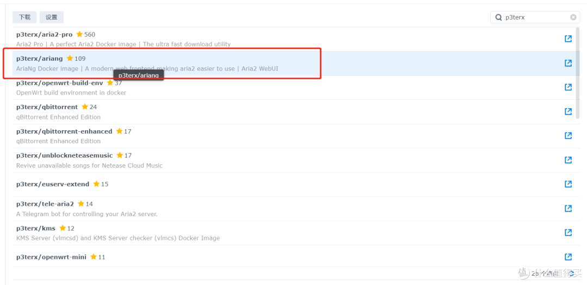This screenshot has width=587, height=285.
Task: Click the 设置 settings button
Action: [52, 17]
